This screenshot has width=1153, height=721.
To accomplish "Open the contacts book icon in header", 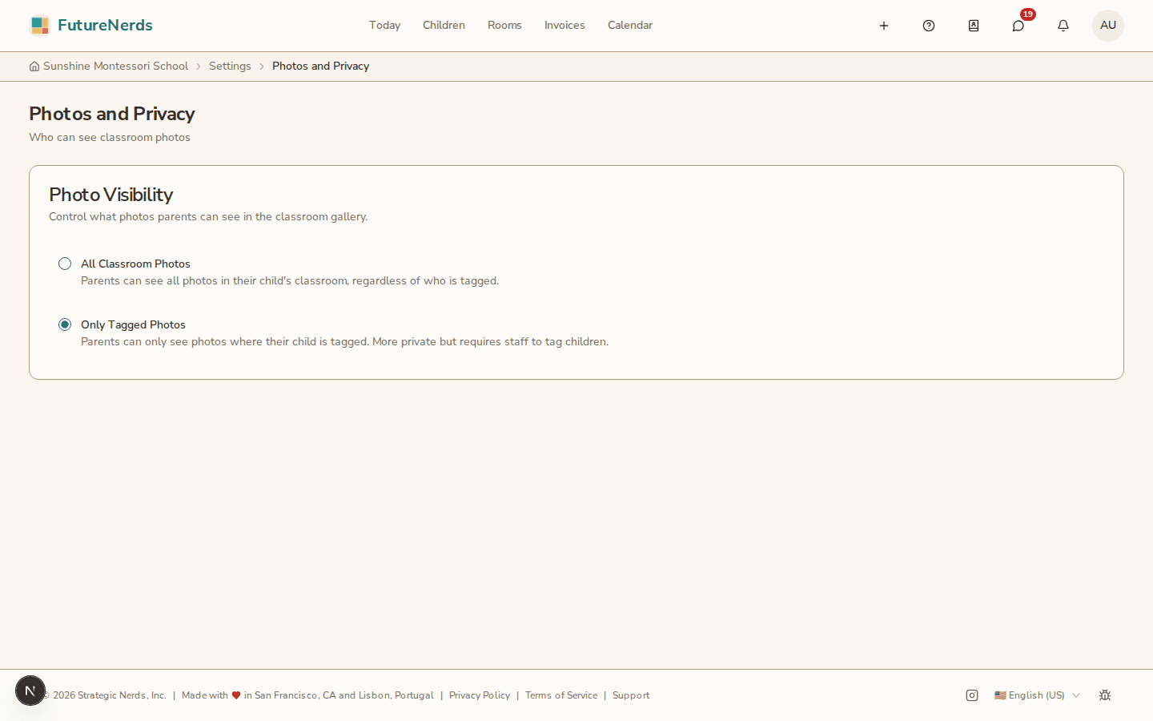I will pyautogui.click(x=974, y=26).
